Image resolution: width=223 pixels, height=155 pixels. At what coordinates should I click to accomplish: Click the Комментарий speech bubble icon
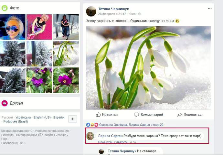136,115
